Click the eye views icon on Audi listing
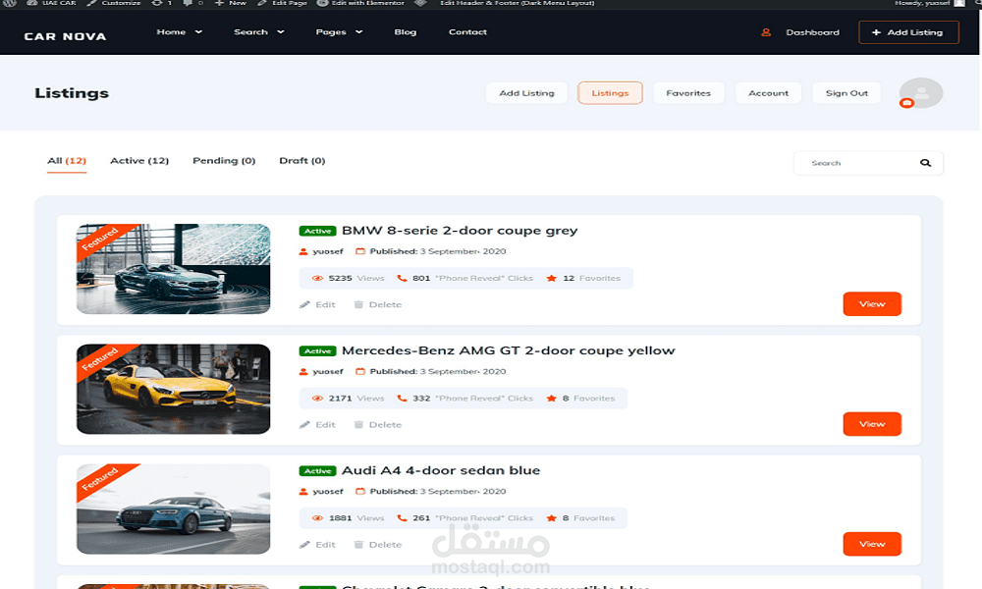This screenshot has width=982, height=589. (317, 518)
